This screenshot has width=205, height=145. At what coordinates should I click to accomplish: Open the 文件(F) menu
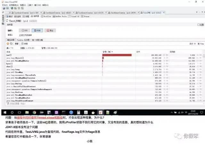[5, 5]
